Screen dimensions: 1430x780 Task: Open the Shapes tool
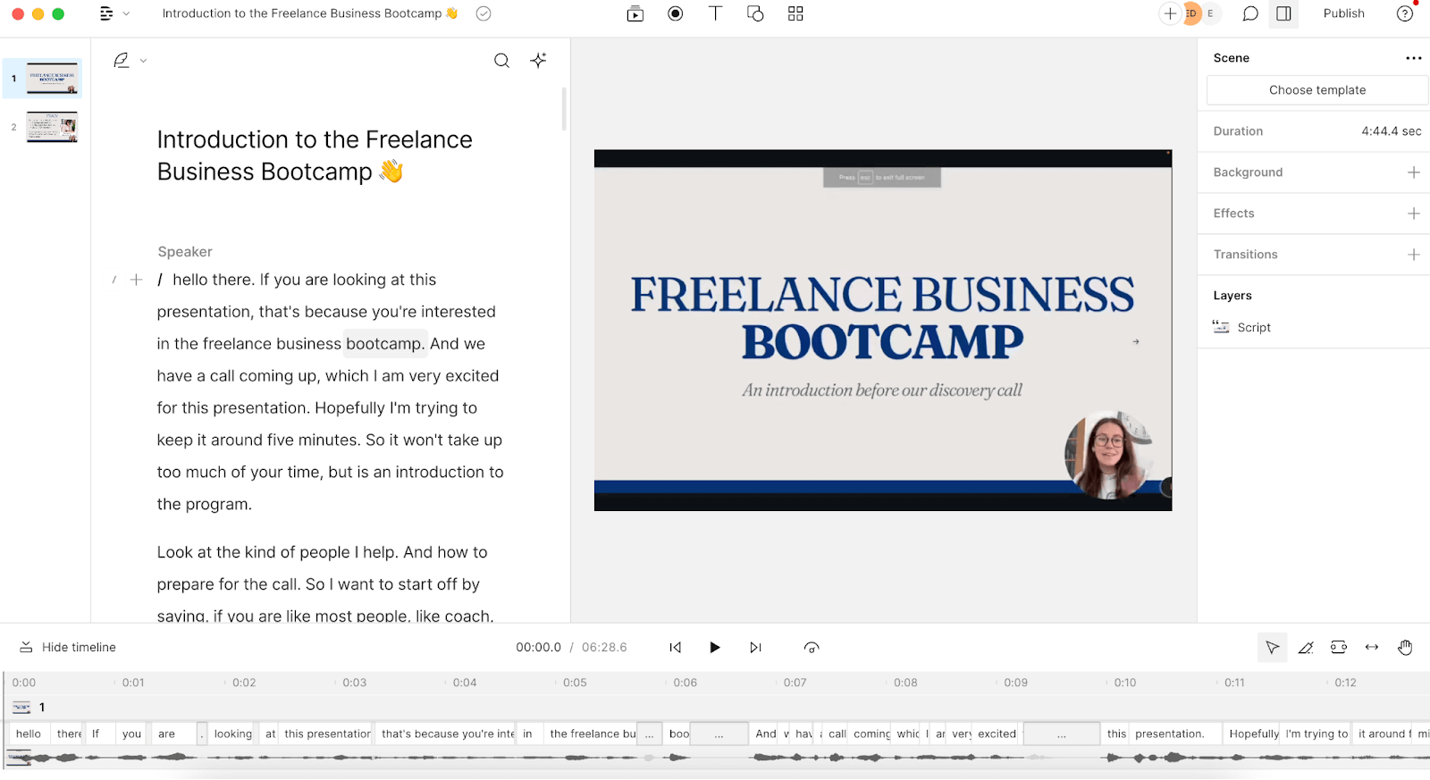click(x=755, y=13)
